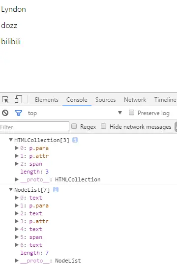Expand HTMLCollection item 1: p.attr

tap(17, 156)
